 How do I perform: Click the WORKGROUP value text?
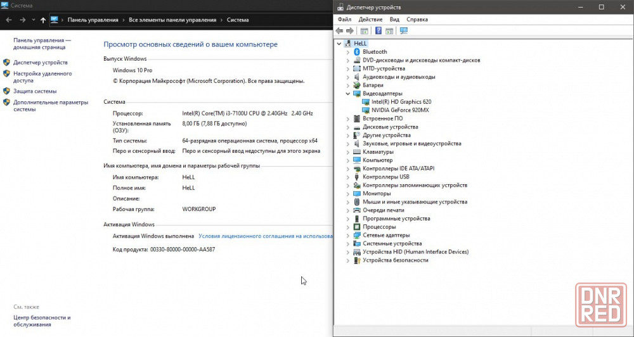[199, 209]
